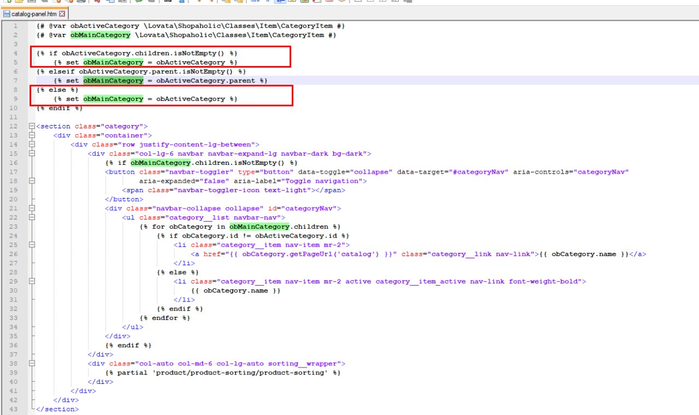Collapse the container div fold on line 13
Image resolution: width=699 pixels, height=415 pixels.
coord(32,135)
